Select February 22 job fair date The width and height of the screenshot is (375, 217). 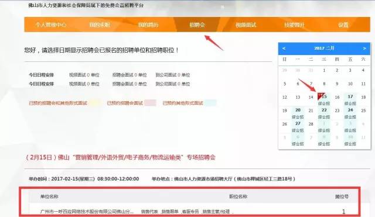(324, 113)
